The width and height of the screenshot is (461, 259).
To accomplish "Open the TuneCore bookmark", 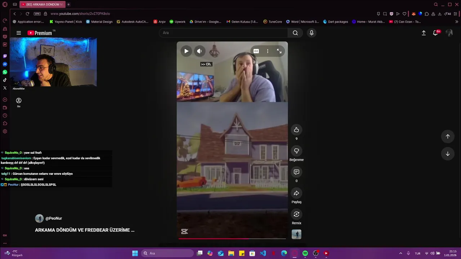I will click(273, 22).
